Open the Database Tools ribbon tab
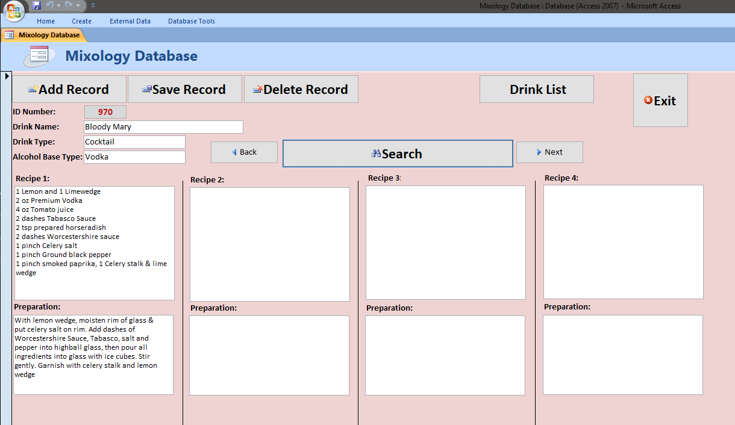 pyautogui.click(x=191, y=21)
